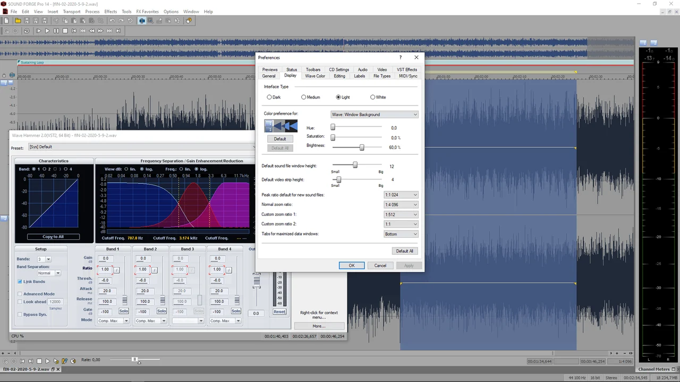Select the Magnify tool icon
This screenshot has height=382, width=680.
(x=150, y=21)
